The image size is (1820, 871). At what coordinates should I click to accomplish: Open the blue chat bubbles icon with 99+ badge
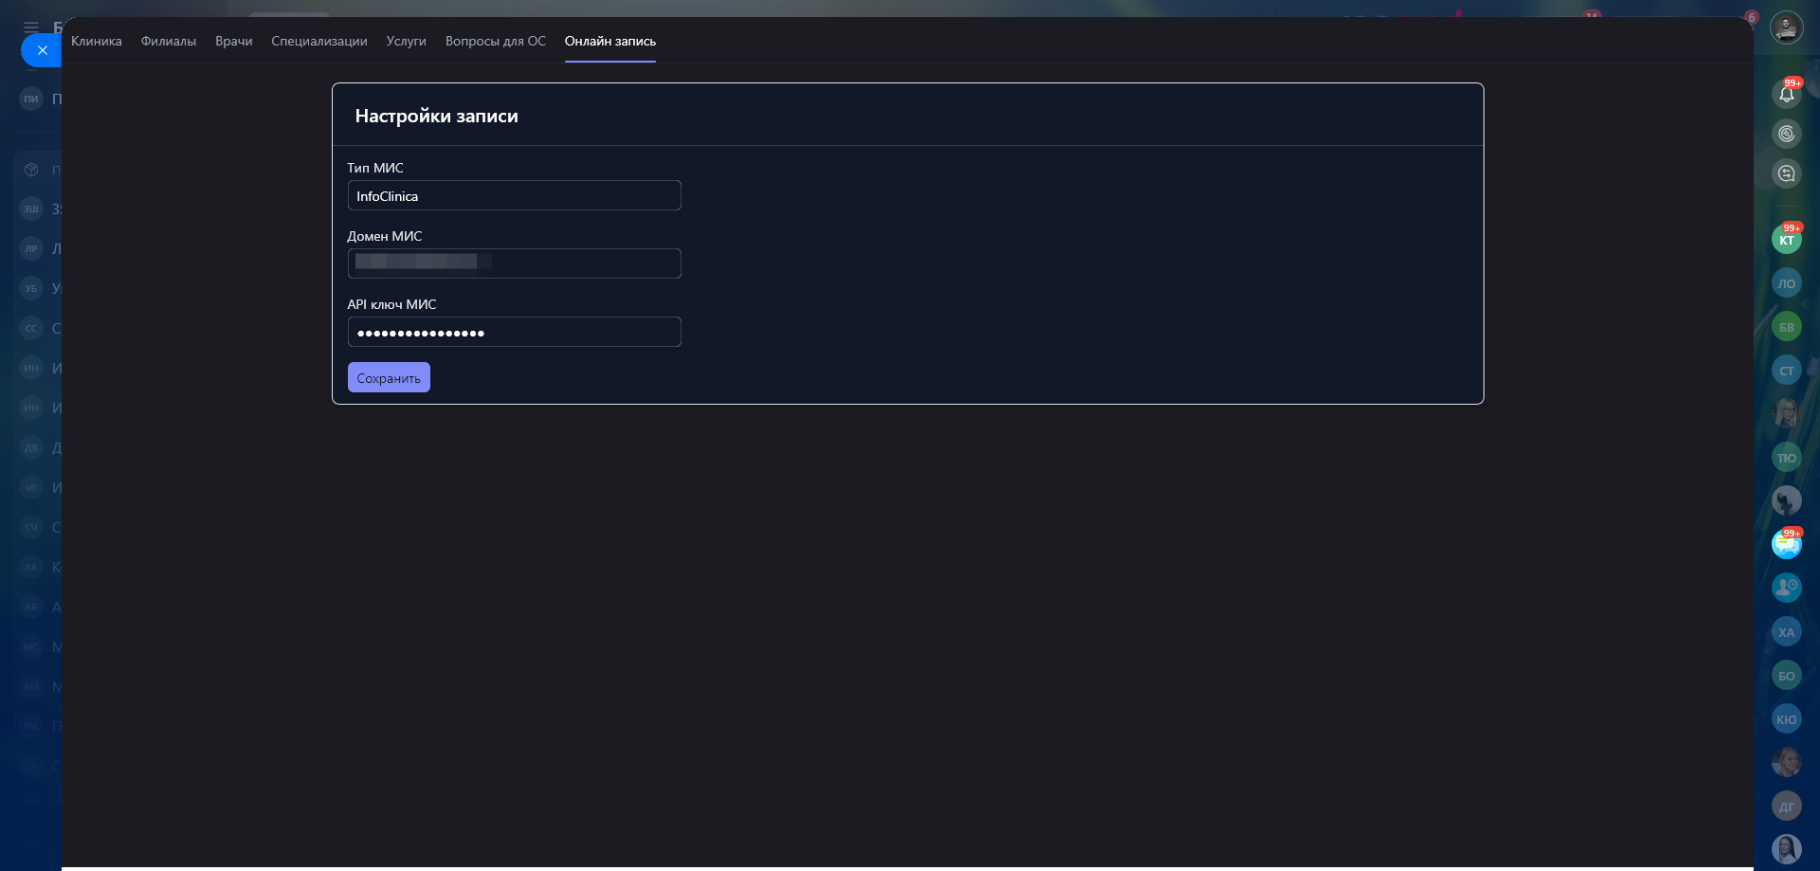point(1787,544)
